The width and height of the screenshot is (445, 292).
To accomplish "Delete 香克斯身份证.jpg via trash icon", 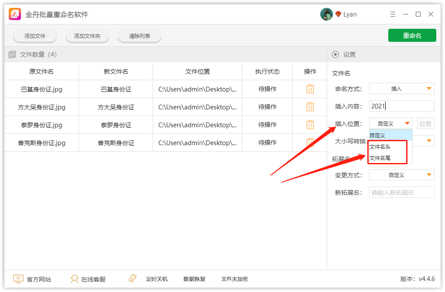I will pyautogui.click(x=310, y=143).
